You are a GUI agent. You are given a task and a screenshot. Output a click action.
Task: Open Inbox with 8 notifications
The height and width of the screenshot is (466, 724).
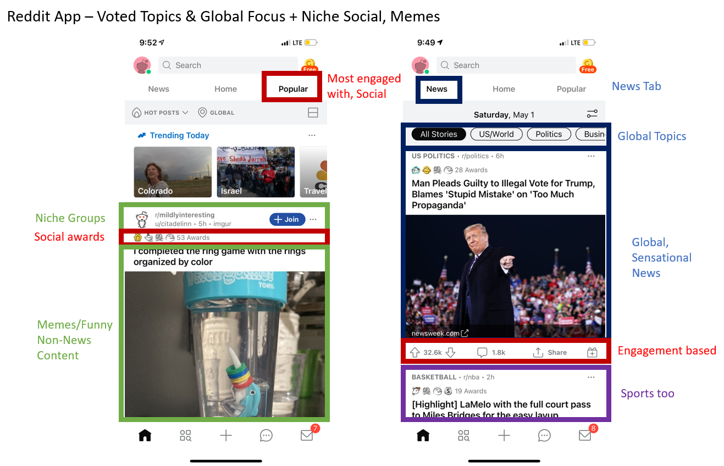586,435
